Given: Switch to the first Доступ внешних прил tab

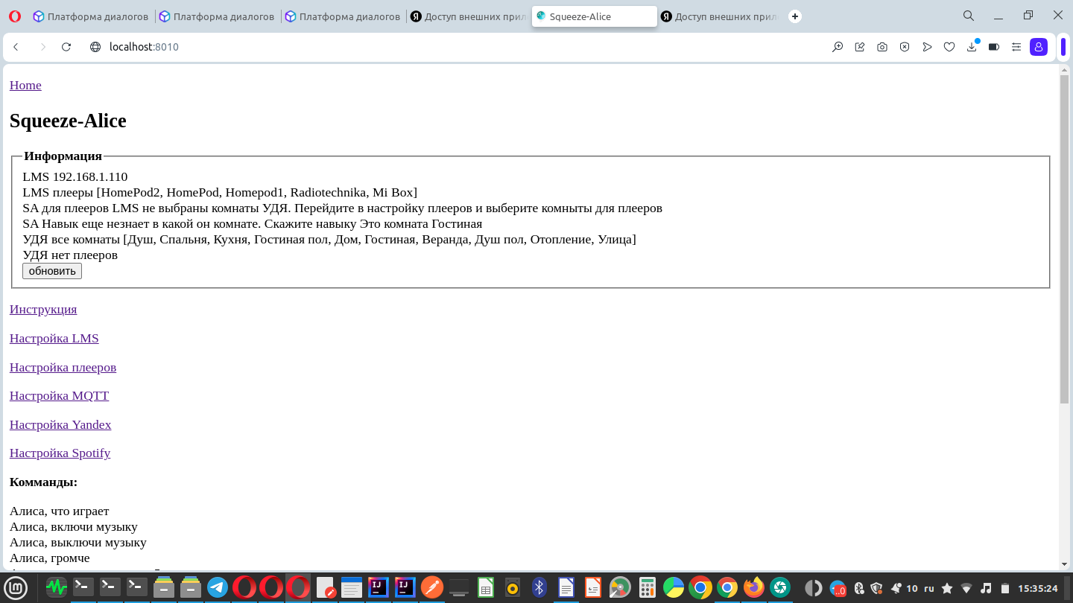Looking at the screenshot, I should [469, 16].
